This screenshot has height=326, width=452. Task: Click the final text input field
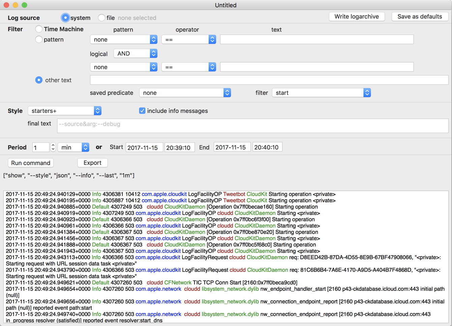pyautogui.click(x=252, y=126)
